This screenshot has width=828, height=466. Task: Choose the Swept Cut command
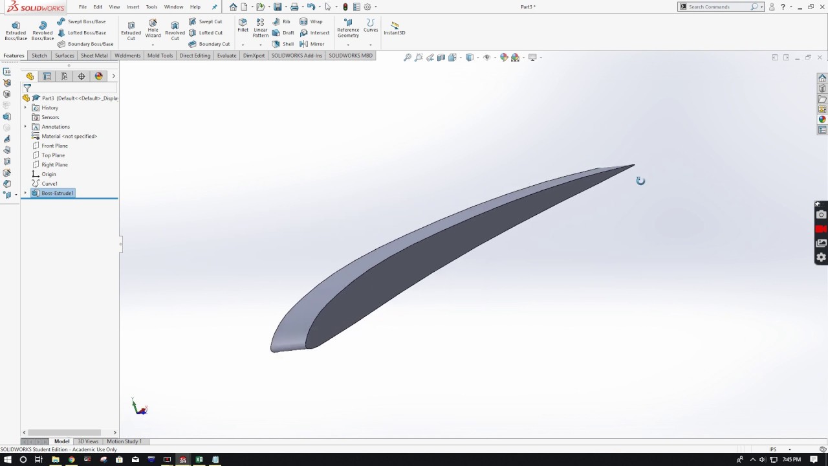click(x=206, y=21)
